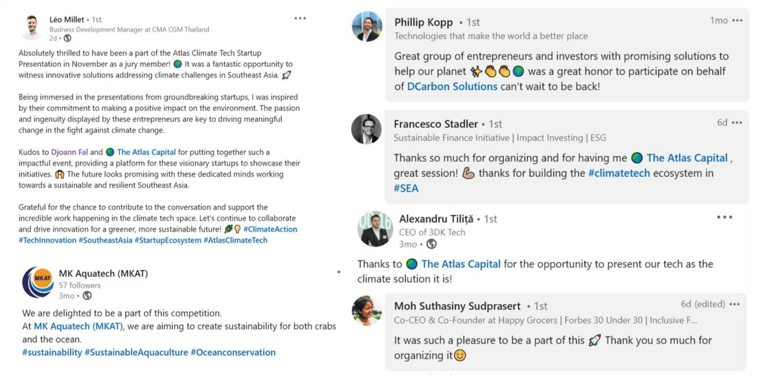Open The Atlas Capital link in Alexandru's post
This screenshot has width=772, height=376.
click(460, 264)
